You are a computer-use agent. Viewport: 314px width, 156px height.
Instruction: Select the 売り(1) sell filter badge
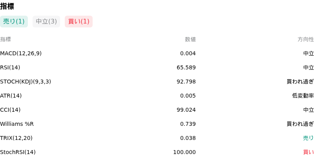point(14,22)
